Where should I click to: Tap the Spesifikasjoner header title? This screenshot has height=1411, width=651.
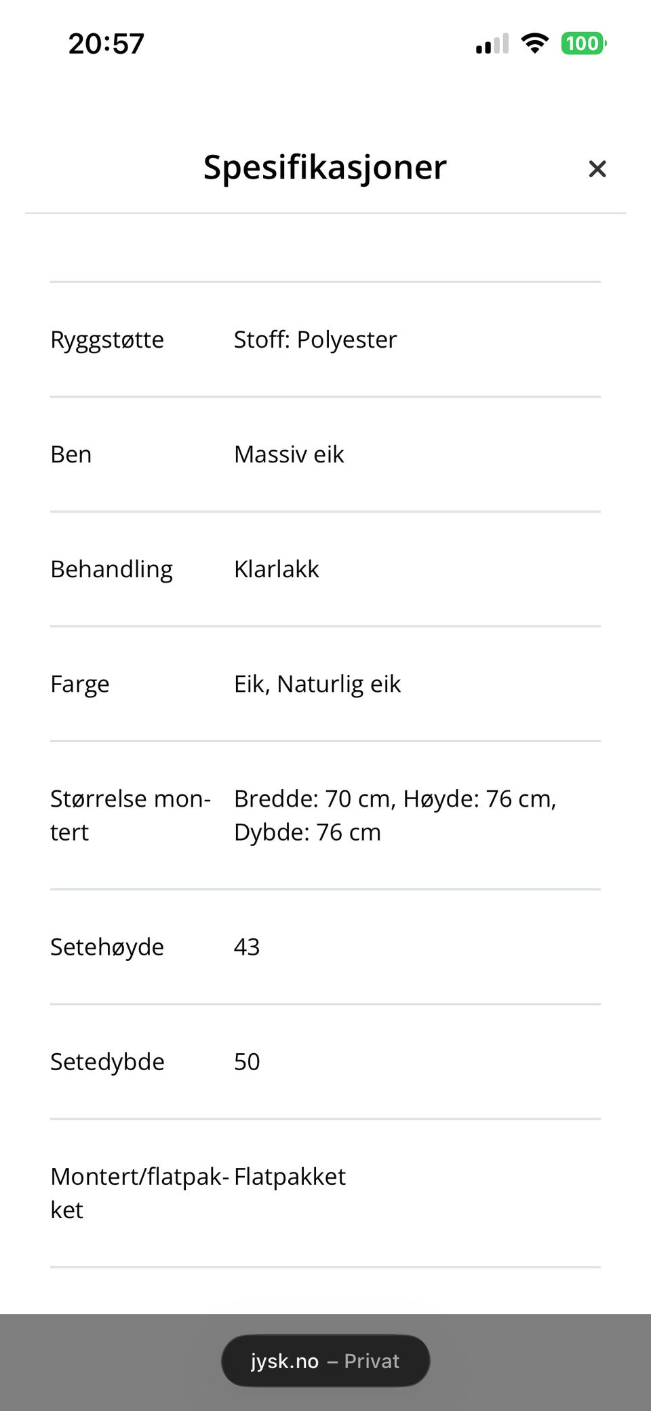point(324,167)
